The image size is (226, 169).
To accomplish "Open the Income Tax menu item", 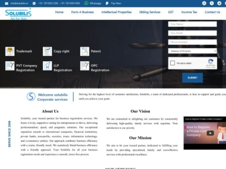I will point(189,12).
